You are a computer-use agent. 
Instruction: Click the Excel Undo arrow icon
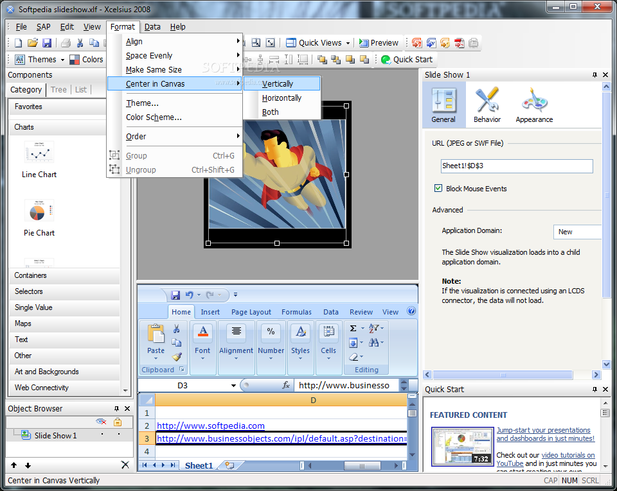(x=189, y=295)
